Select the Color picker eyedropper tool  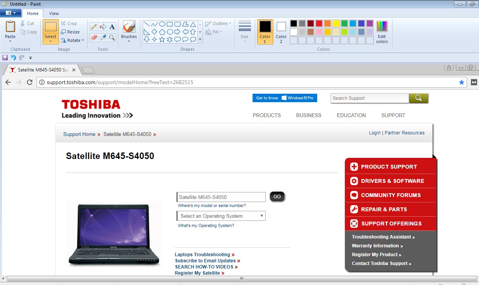point(103,37)
